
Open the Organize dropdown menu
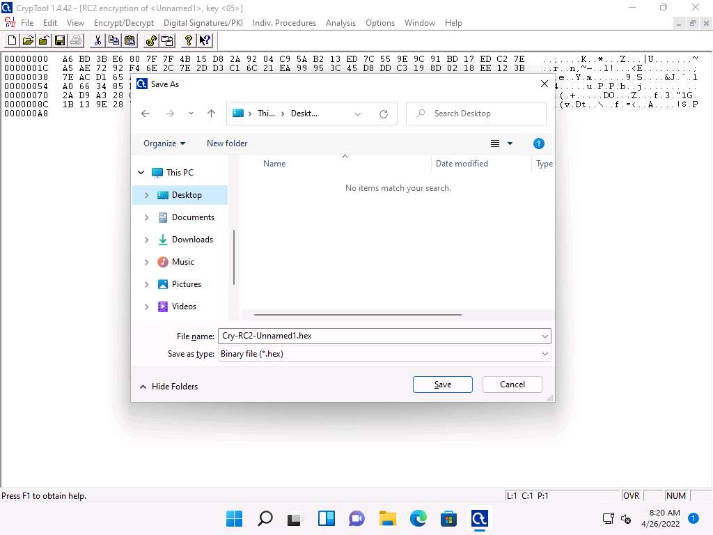pos(164,144)
